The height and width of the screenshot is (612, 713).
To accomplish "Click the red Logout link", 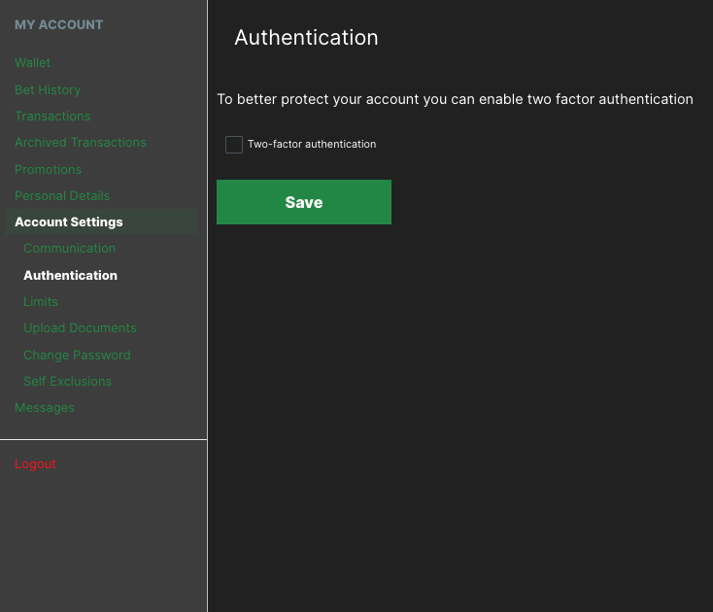I will coord(36,464).
